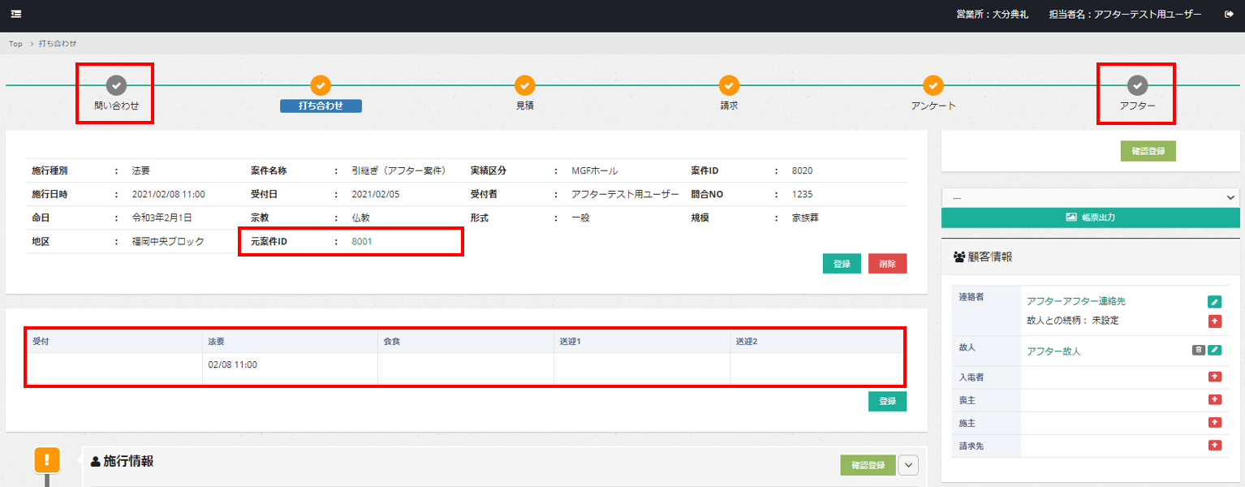Add 請求先 with the red plus icon
1245x487 pixels.
pyautogui.click(x=1214, y=445)
